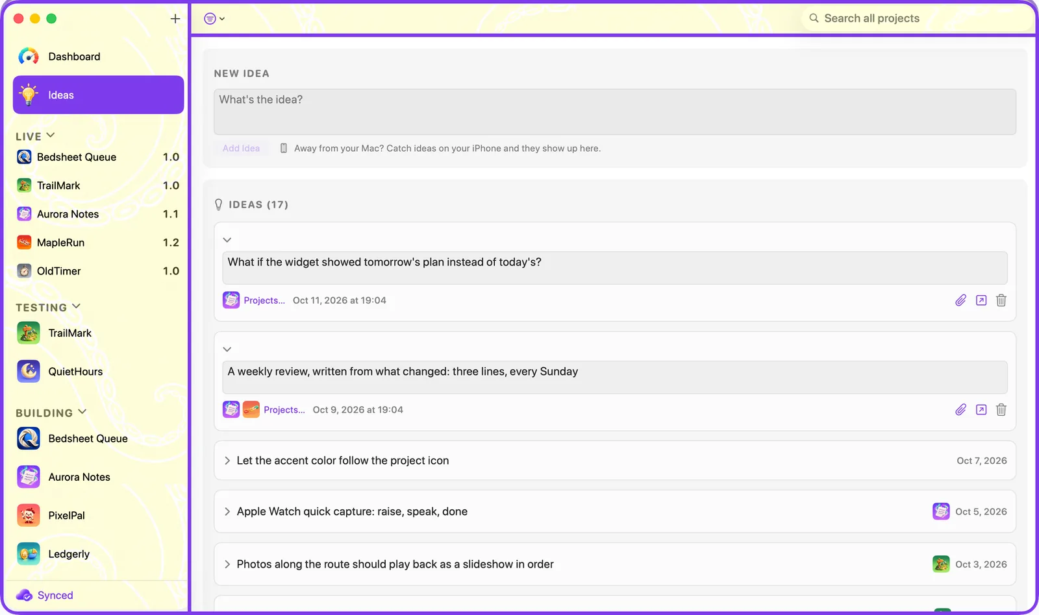
Task: Open the filter menu in the toolbar
Action: (x=214, y=19)
